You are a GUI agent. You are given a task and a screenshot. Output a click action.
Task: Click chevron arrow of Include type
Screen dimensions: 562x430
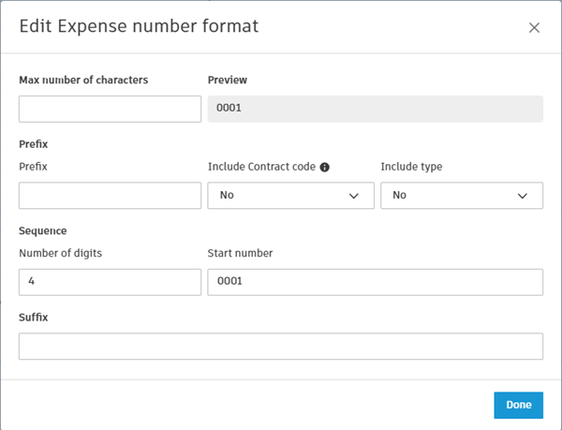(523, 196)
